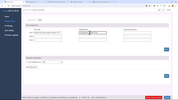The image size is (178, 100).
Task: Click the Pool2 password field
Action: coord(137,36)
